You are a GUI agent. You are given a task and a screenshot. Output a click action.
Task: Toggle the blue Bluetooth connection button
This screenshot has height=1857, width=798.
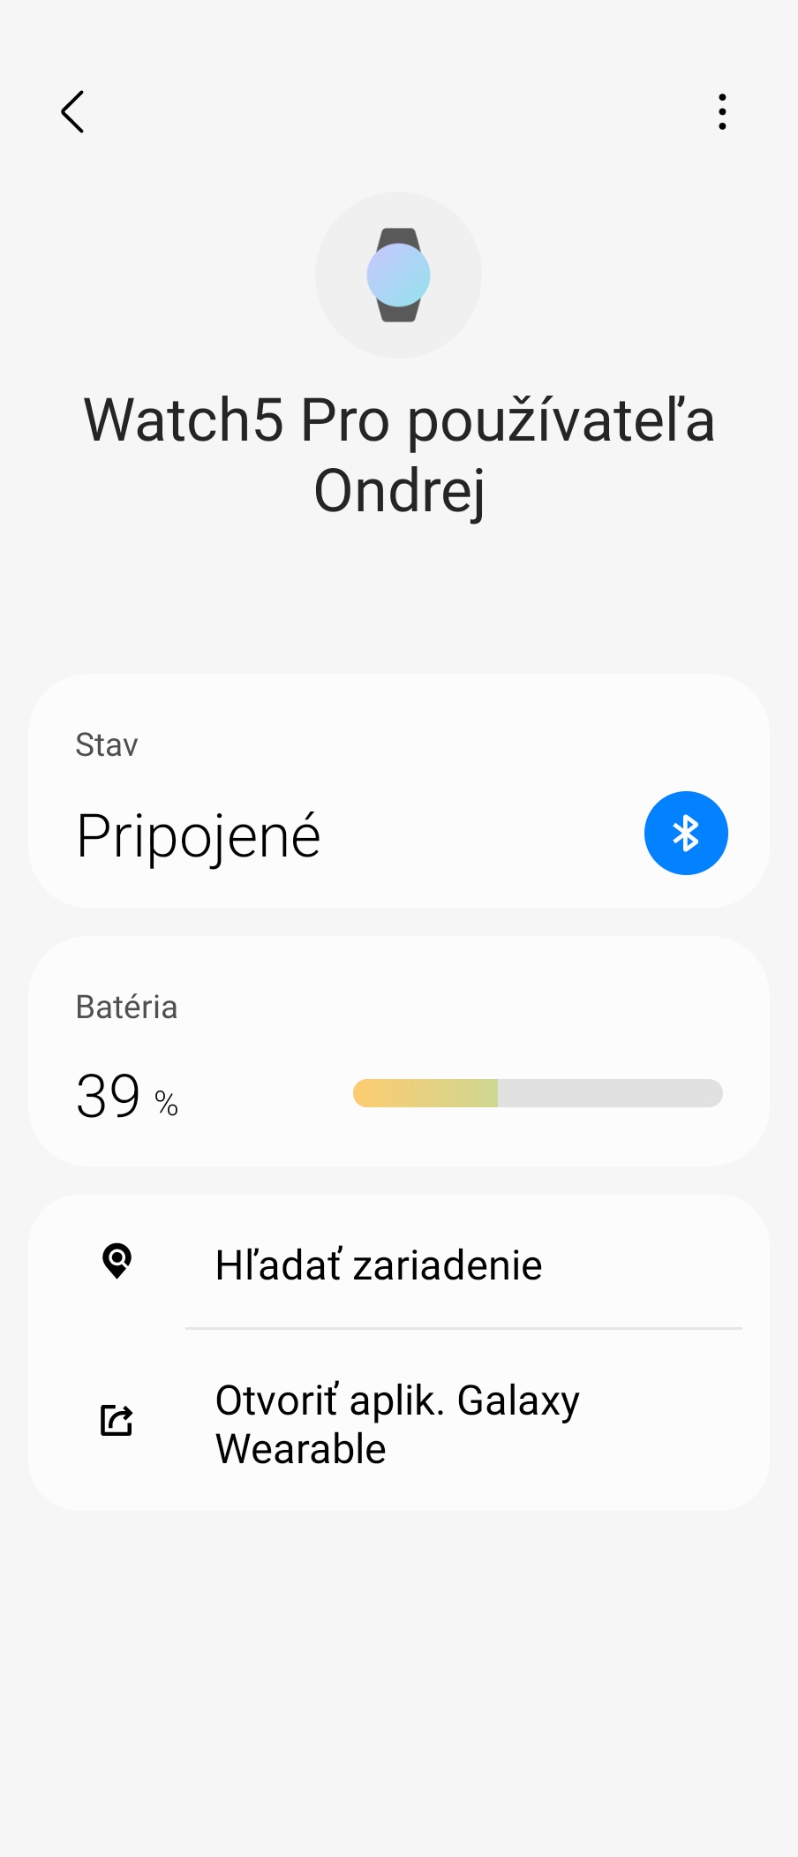pos(686,833)
